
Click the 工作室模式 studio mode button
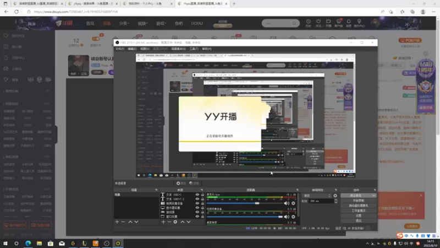tap(359, 211)
